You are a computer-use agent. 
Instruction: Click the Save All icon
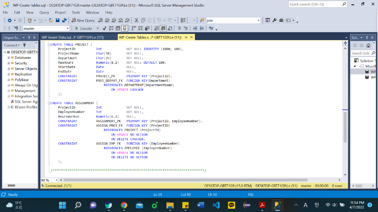(65, 21)
